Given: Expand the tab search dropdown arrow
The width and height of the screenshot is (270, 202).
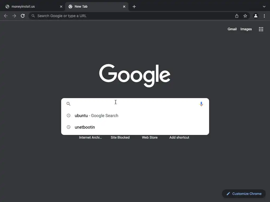Looking at the screenshot, I should pos(264,7).
